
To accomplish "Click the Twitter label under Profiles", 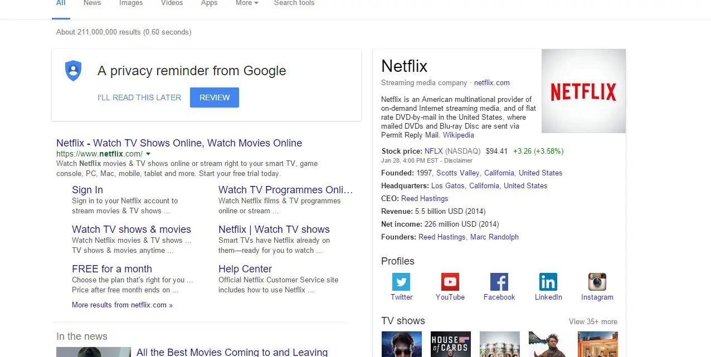I will pos(401,297).
